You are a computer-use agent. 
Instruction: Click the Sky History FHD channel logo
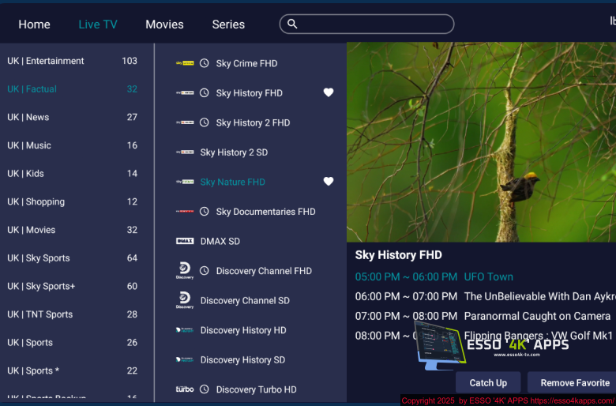point(185,92)
